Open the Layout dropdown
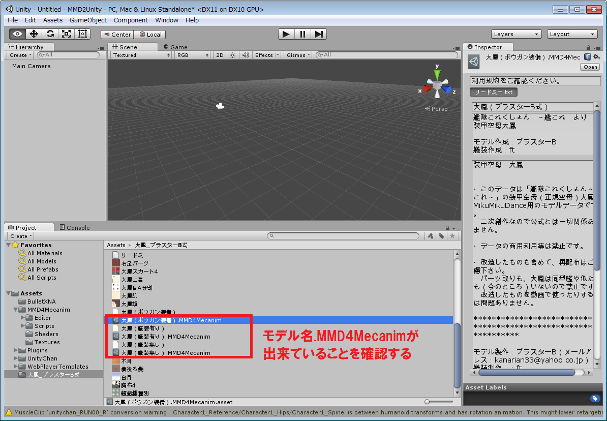The image size is (607, 421). (x=572, y=34)
